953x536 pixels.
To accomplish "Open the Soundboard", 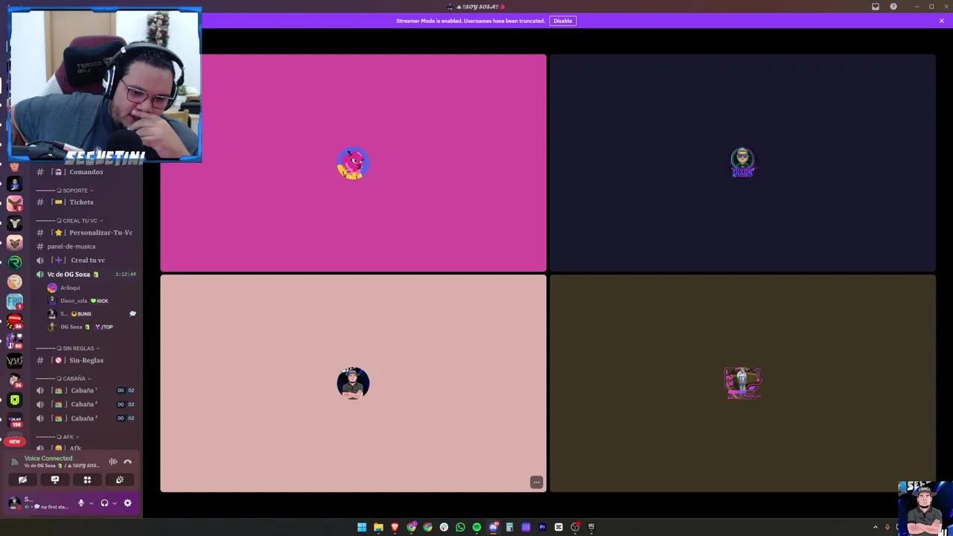I will (119, 479).
